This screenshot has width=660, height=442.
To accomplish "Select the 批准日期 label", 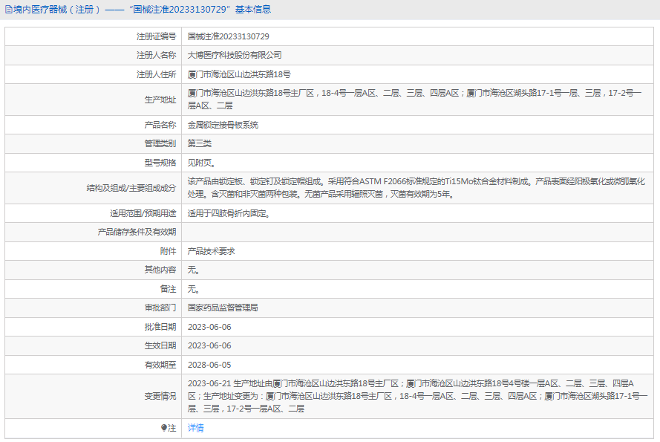I will [x=160, y=328].
